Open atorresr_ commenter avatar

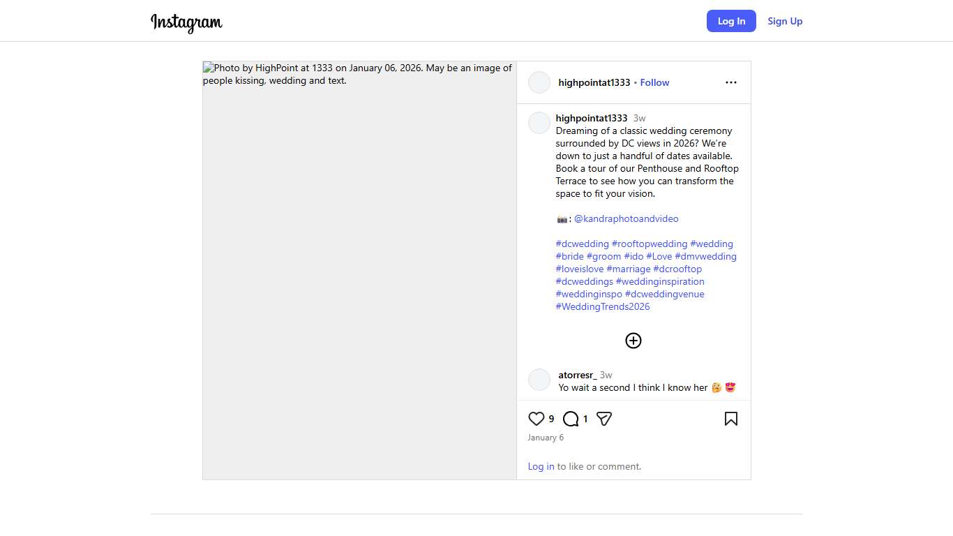tap(539, 380)
